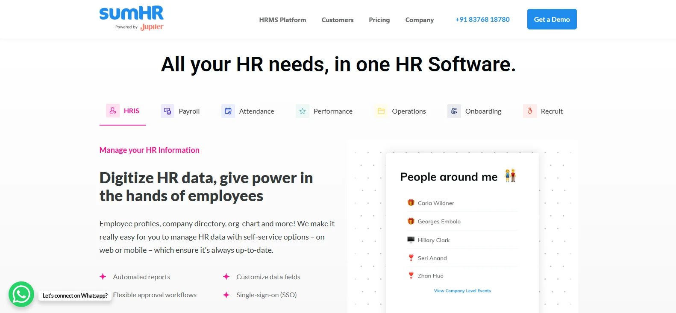
Task: Select the Attendance calendar icon
Action: pyautogui.click(x=228, y=111)
